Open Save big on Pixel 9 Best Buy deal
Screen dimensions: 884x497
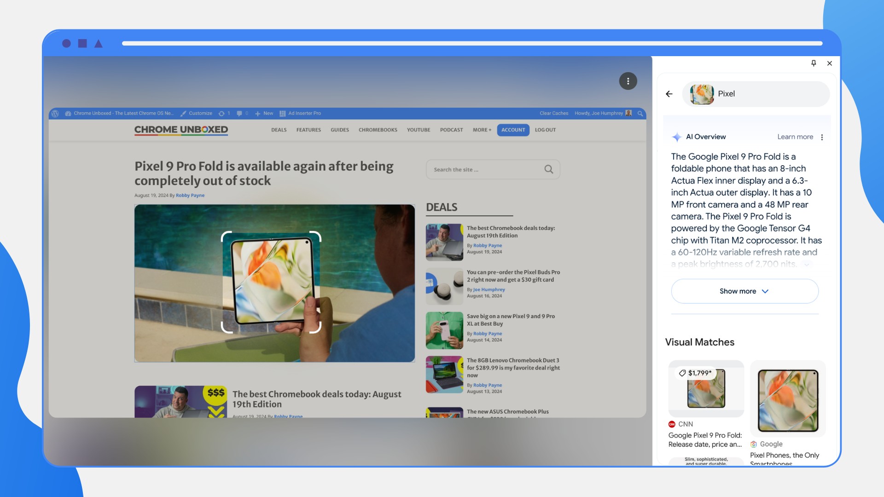tap(511, 320)
